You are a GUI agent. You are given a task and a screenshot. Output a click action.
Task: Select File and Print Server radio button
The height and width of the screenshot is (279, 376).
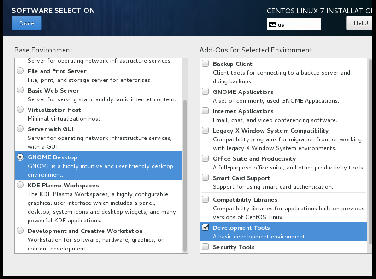pyautogui.click(x=20, y=71)
